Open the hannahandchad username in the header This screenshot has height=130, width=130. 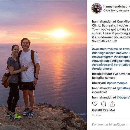pos(115,6)
